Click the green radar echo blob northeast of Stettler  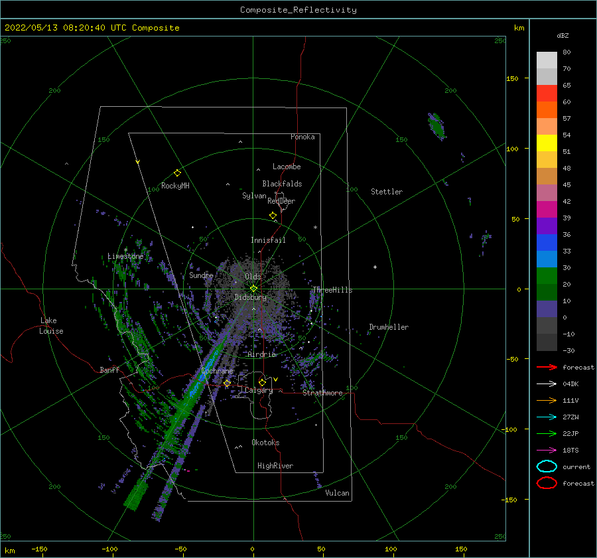pyautogui.click(x=436, y=127)
